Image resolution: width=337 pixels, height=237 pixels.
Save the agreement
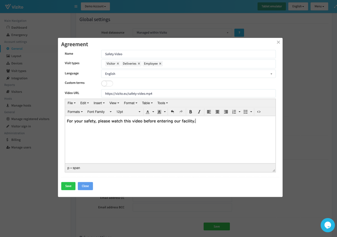click(68, 186)
